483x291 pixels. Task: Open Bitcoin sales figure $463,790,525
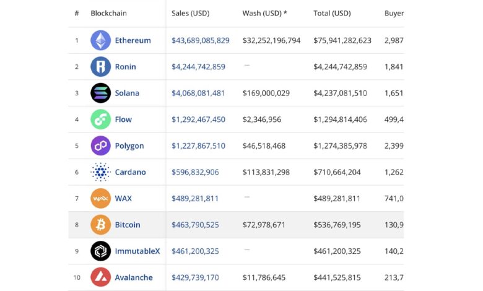pyautogui.click(x=195, y=225)
